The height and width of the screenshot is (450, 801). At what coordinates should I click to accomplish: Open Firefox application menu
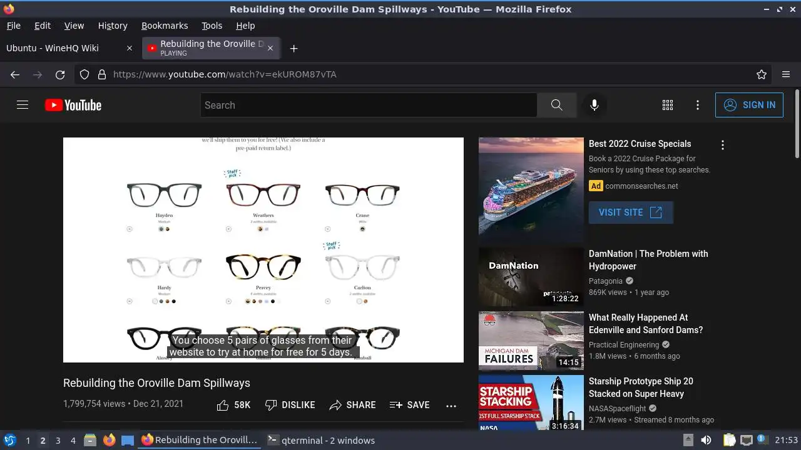[786, 74]
